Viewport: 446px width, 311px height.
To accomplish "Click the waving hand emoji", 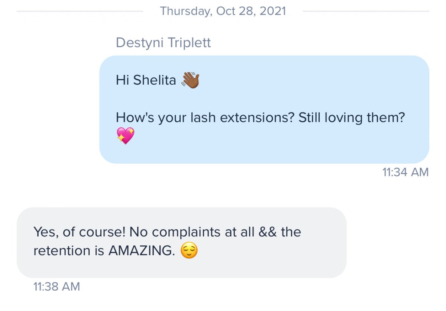I will tap(190, 80).
